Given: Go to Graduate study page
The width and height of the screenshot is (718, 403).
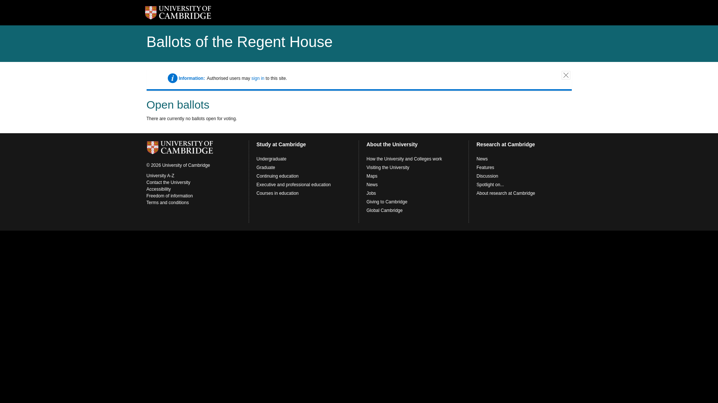Looking at the screenshot, I should click(x=266, y=168).
